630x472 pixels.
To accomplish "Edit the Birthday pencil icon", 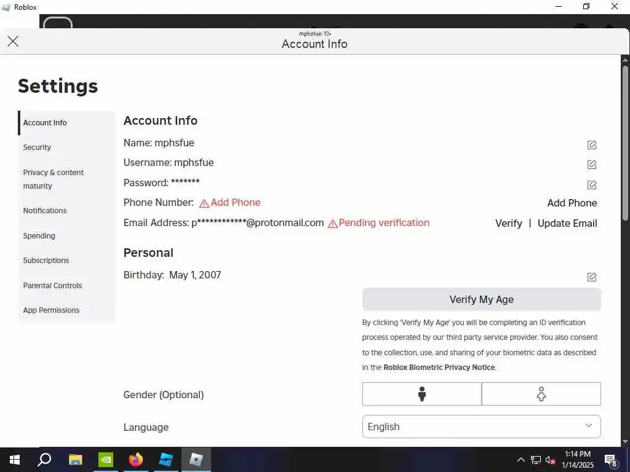I will pos(591,277).
